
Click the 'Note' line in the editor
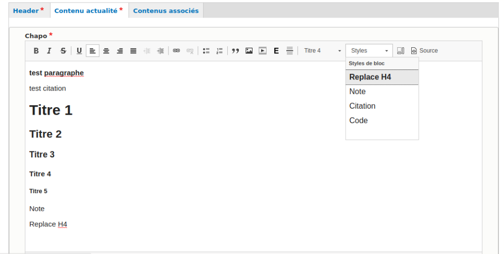(37, 209)
